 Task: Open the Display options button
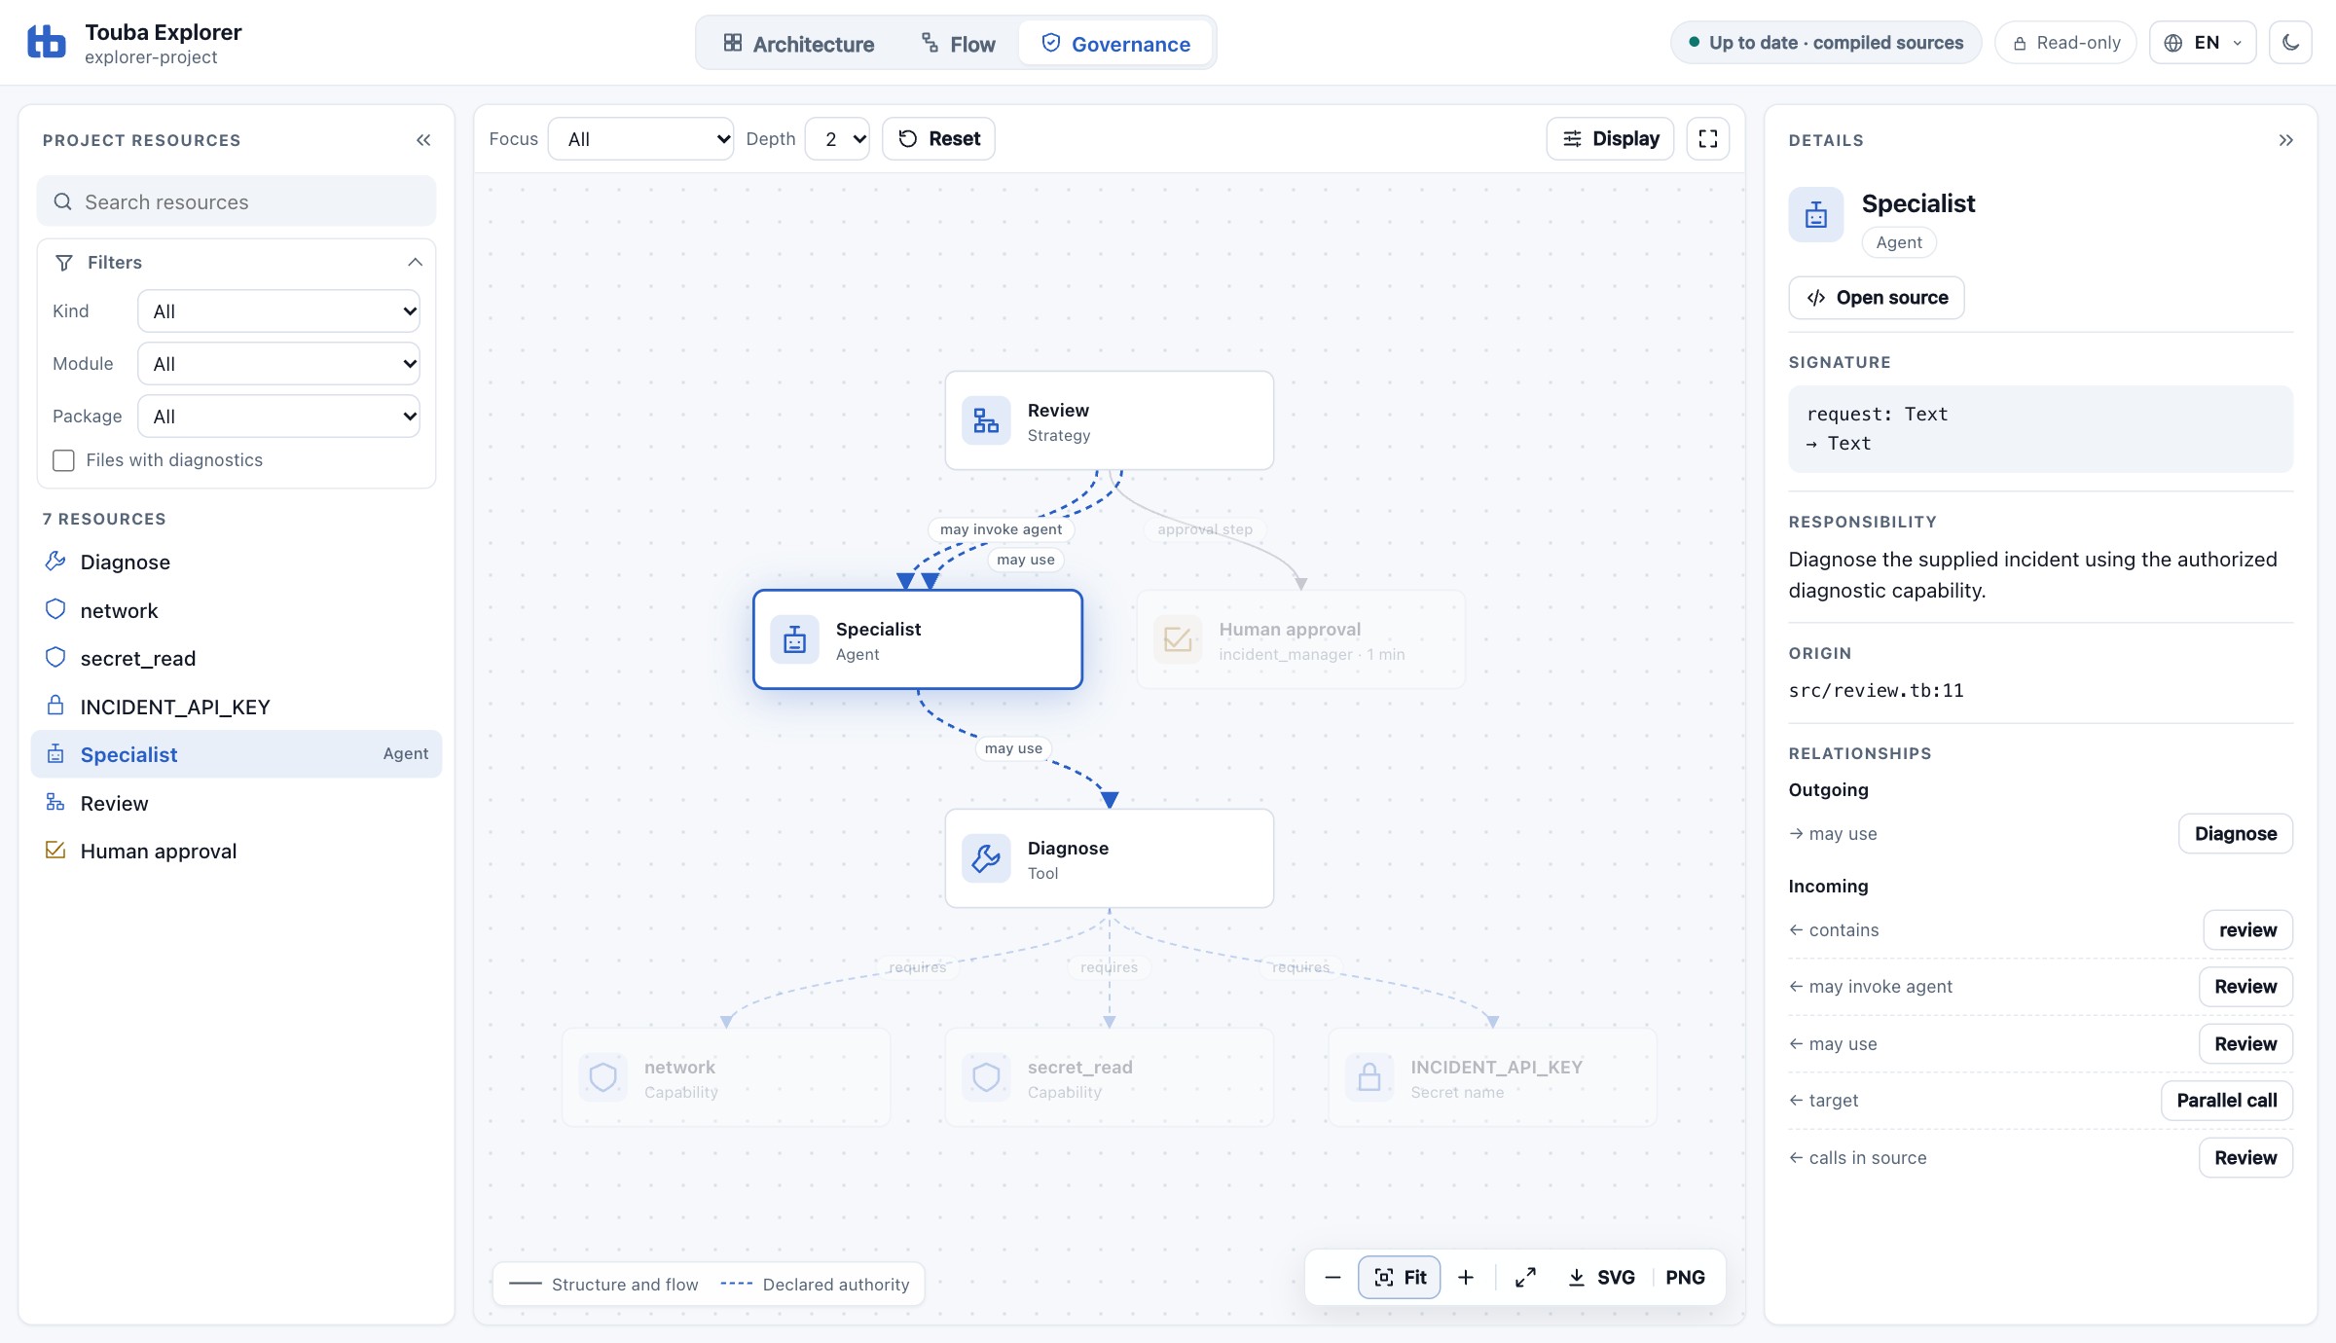[x=1610, y=138]
